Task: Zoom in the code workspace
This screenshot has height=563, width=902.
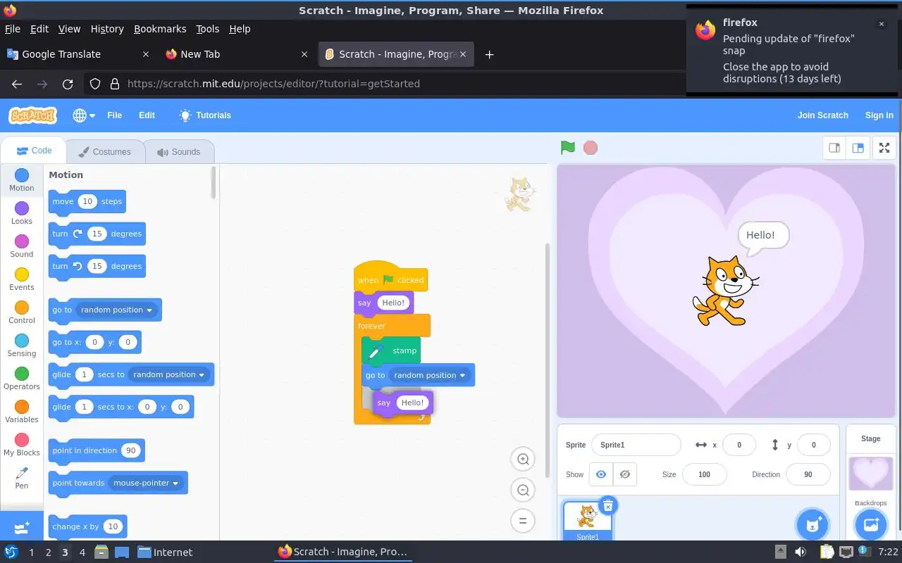Action: pyautogui.click(x=523, y=460)
